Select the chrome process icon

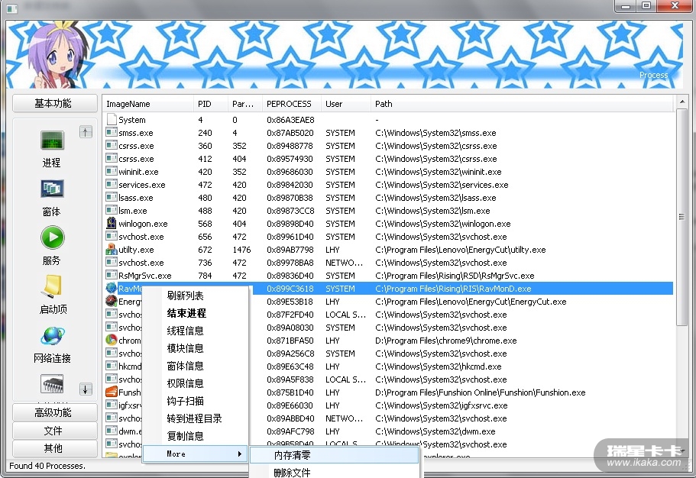112,340
